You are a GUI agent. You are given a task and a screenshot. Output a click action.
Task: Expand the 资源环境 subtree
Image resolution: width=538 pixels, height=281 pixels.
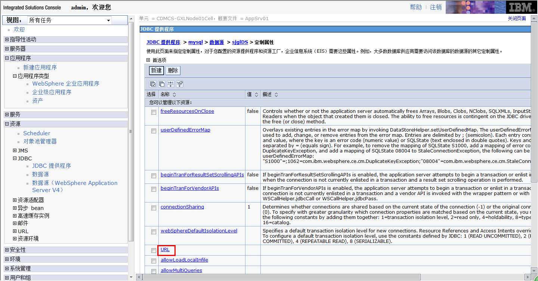click(15, 238)
